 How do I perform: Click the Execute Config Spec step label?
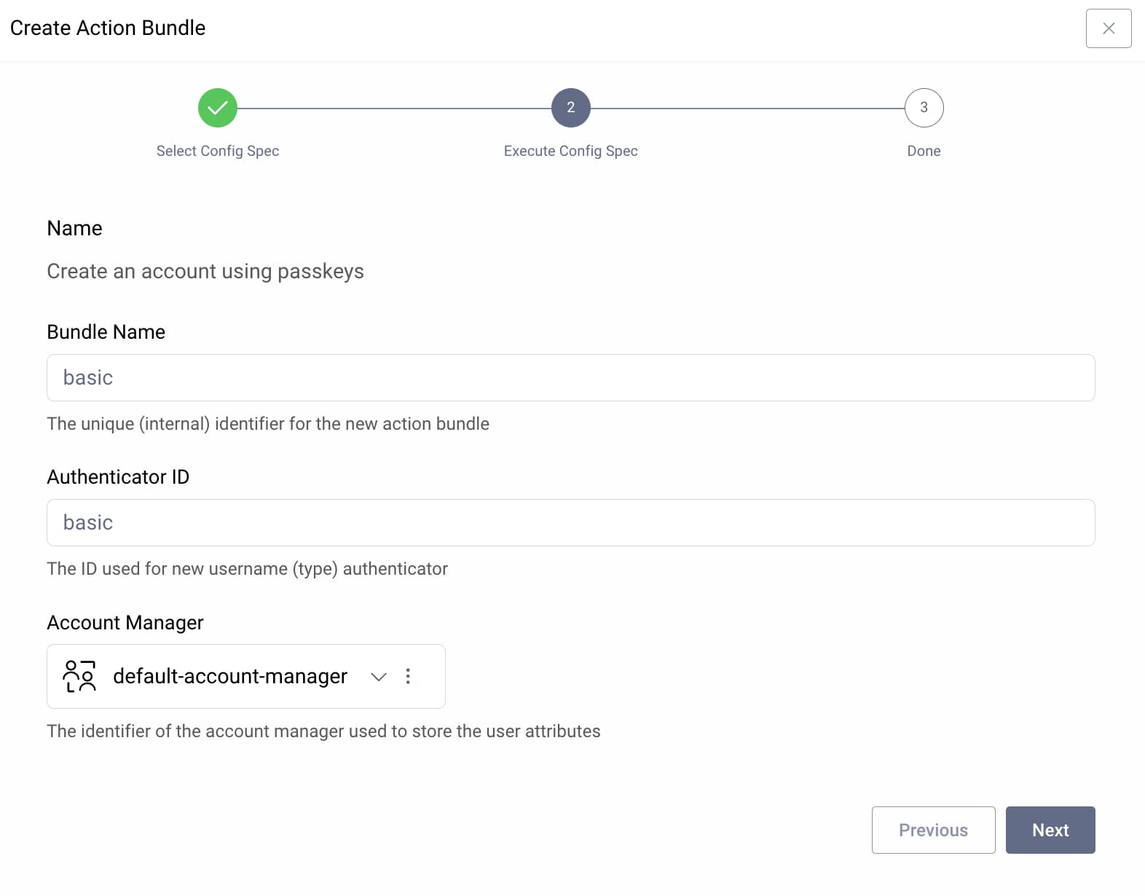[x=570, y=151]
